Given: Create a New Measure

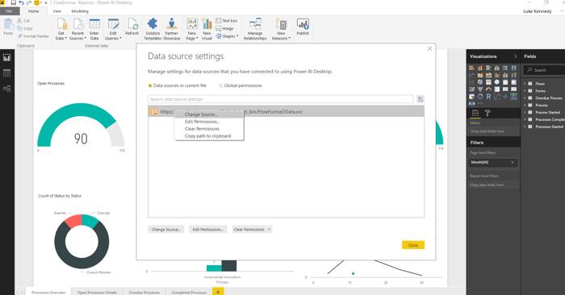Looking at the screenshot, I should (281, 29).
